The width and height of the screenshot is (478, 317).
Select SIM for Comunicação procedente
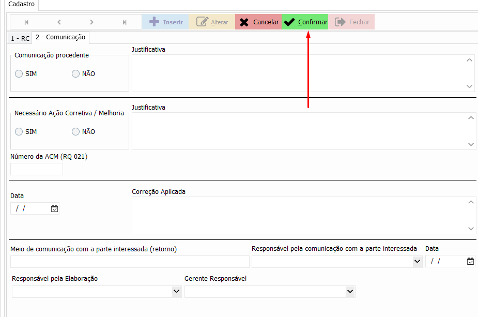point(19,74)
